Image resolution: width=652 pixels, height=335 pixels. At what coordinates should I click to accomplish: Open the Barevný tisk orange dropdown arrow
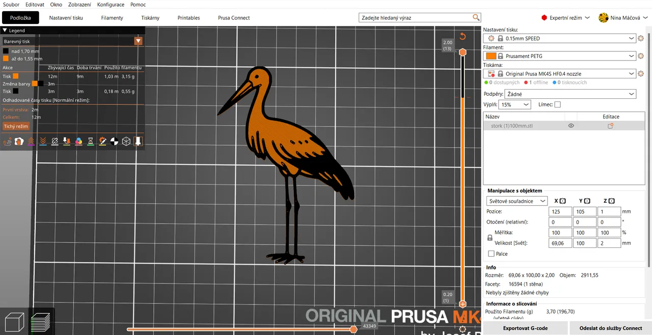138,41
